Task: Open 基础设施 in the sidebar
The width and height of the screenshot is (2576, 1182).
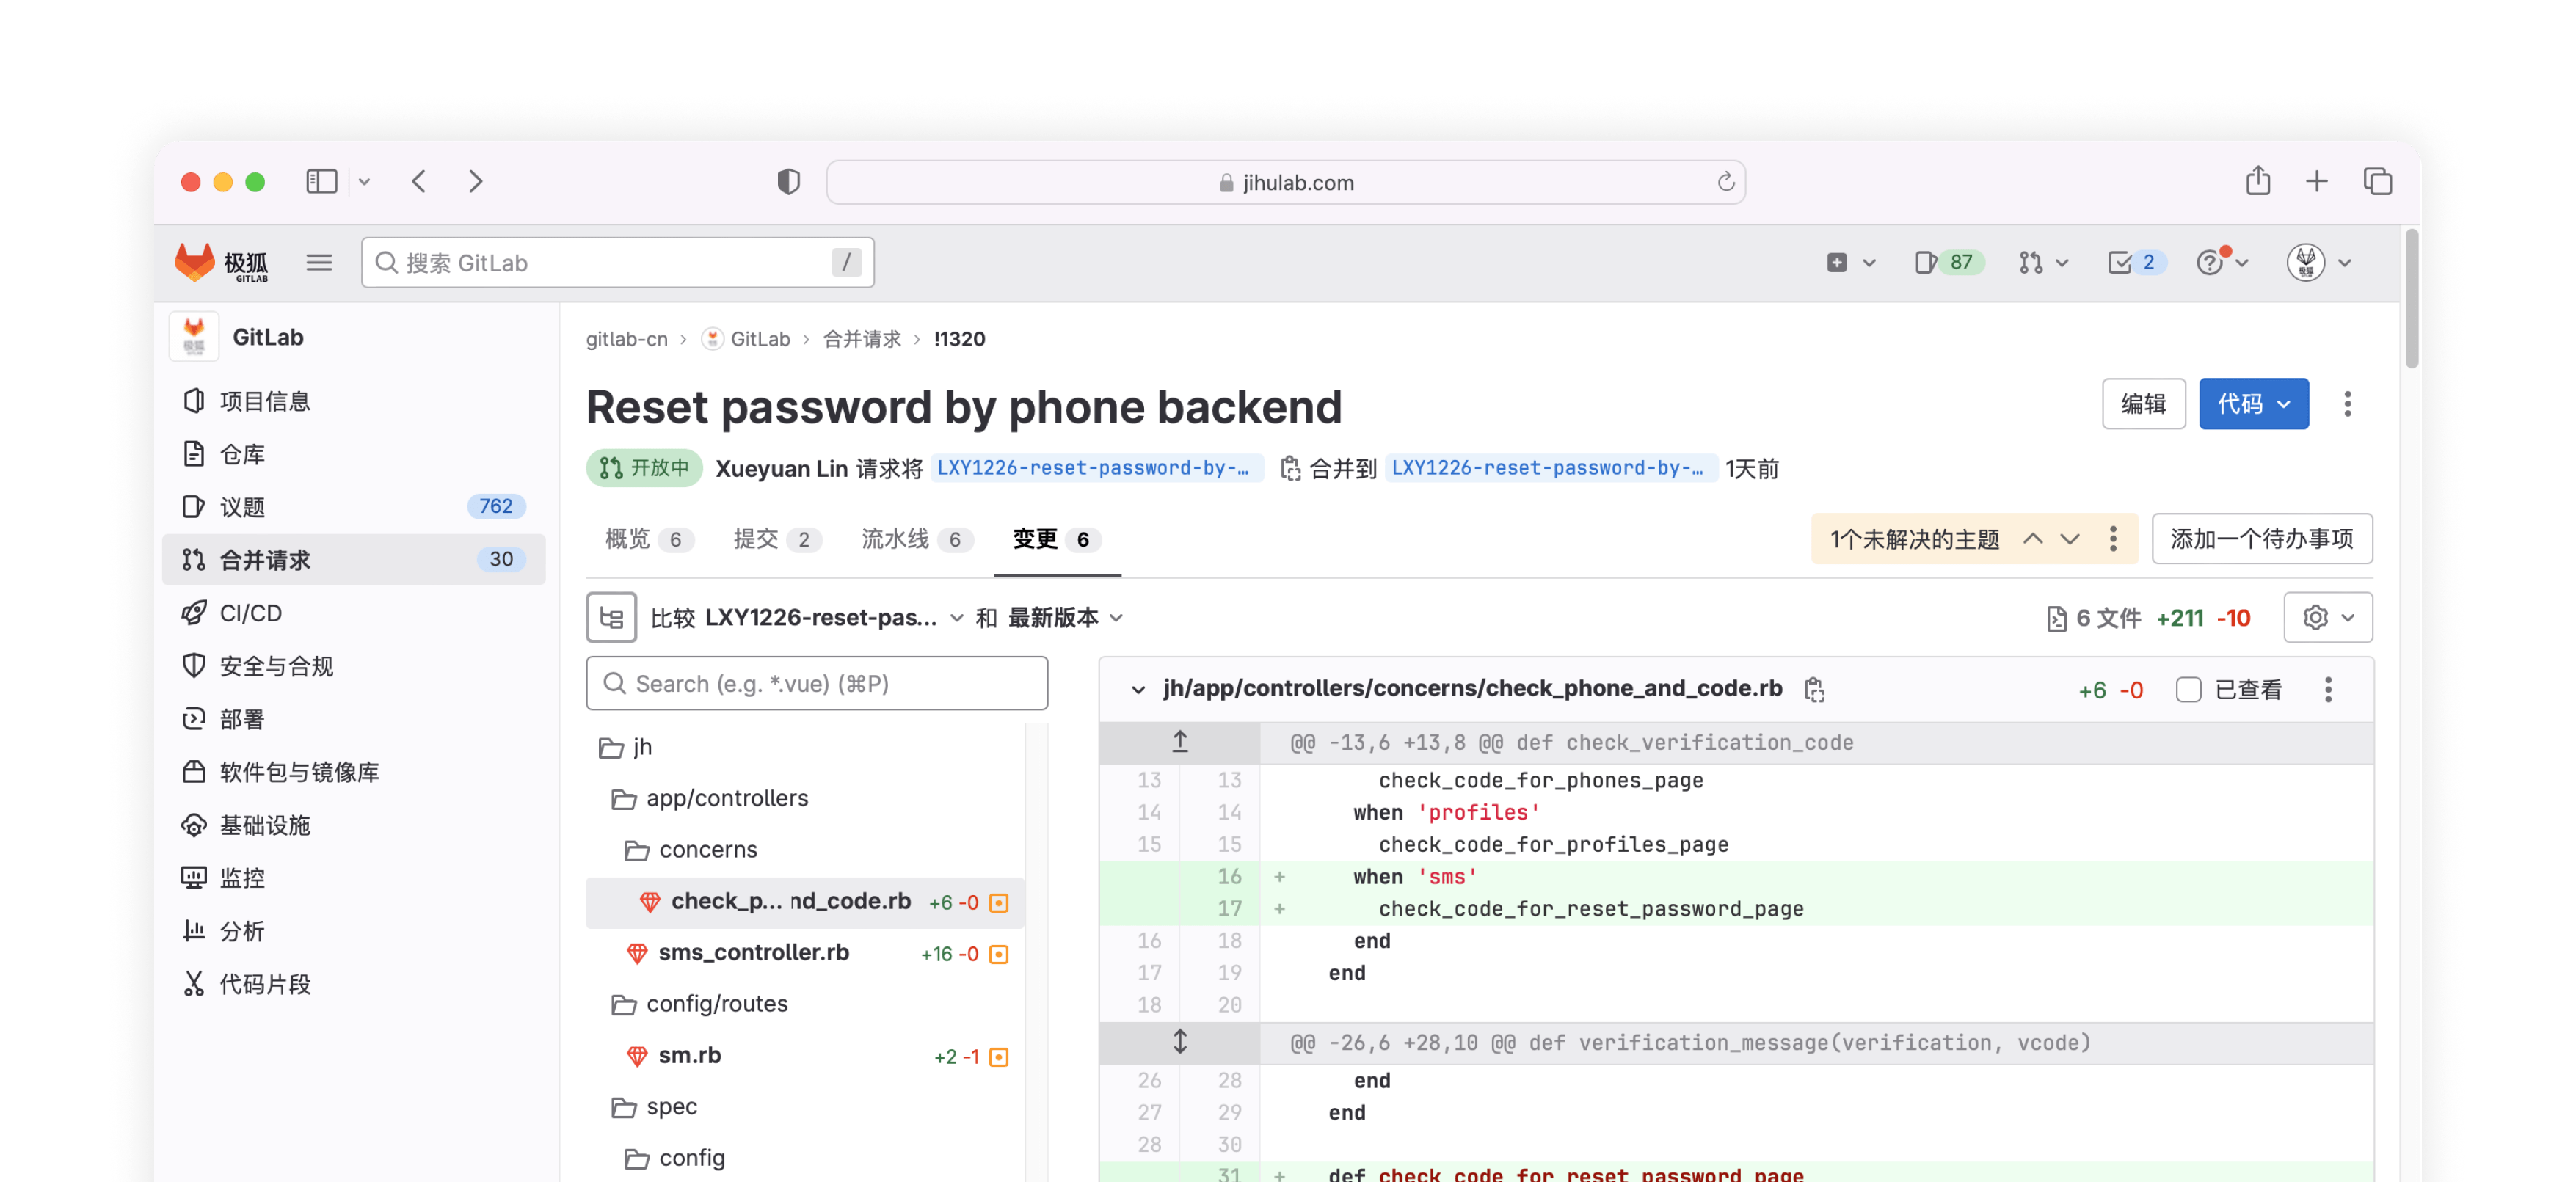Action: click(x=353, y=825)
